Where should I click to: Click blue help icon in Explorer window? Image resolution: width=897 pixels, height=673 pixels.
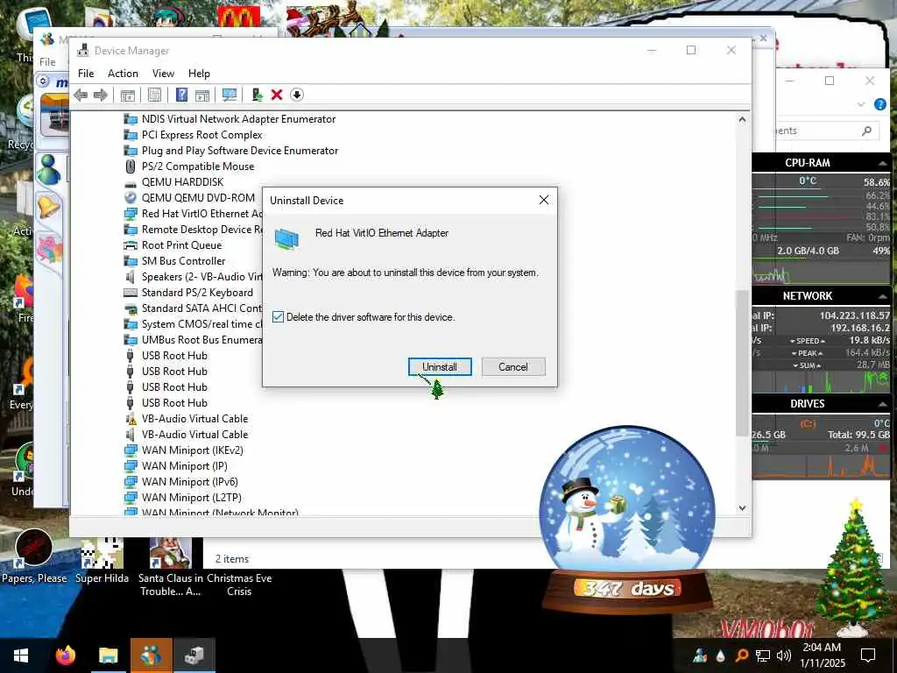(880, 104)
